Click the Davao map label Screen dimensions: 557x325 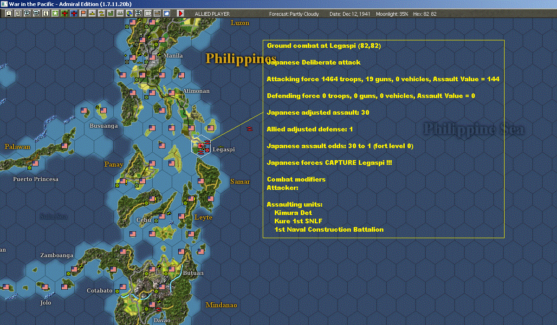pyautogui.click(x=162, y=320)
